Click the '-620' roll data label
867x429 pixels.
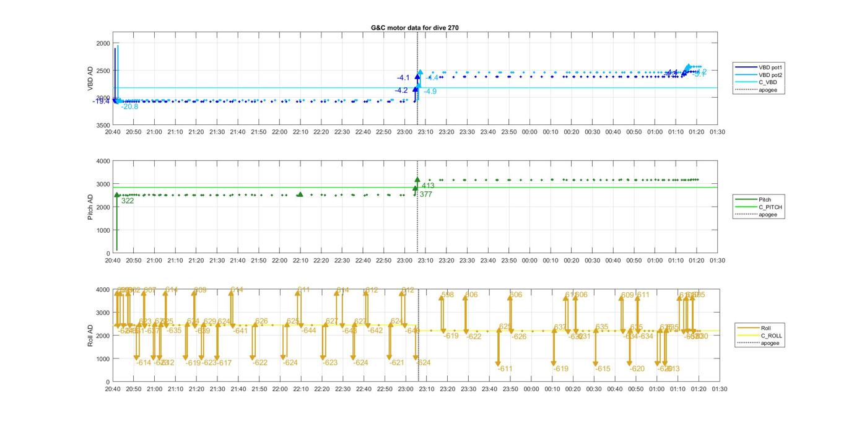(637, 369)
